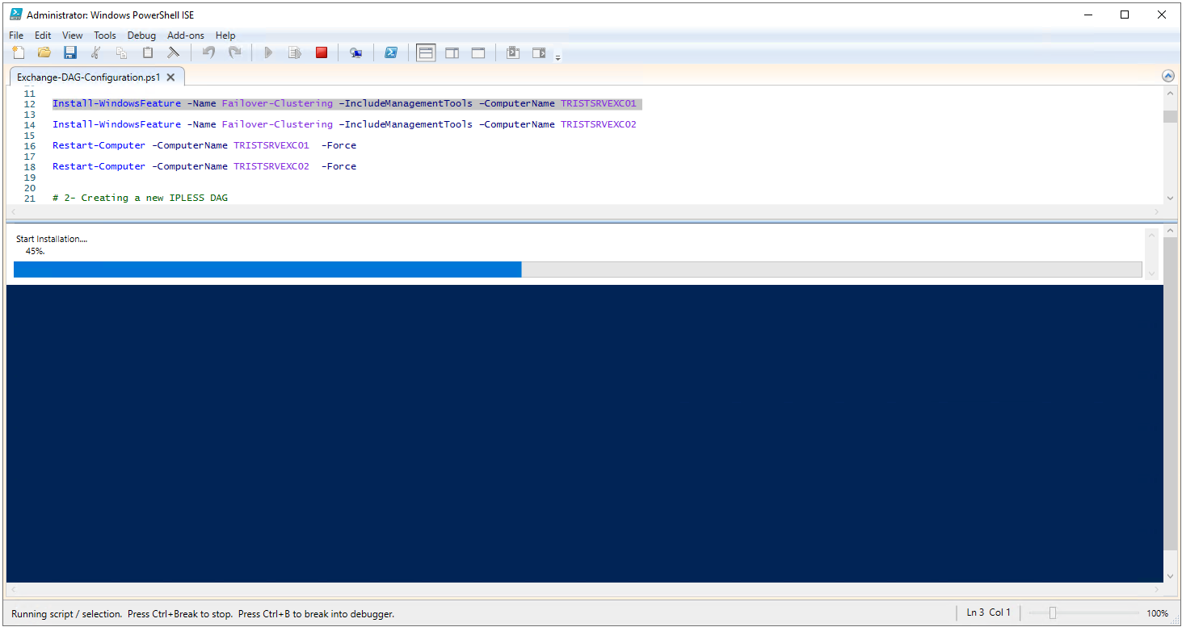Adjust the zoom slider handle
This screenshot has height=627, width=1182.
[1052, 613]
